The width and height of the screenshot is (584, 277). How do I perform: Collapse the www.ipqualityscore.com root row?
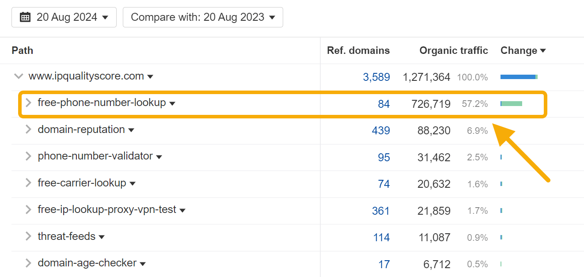coord(19,76)
